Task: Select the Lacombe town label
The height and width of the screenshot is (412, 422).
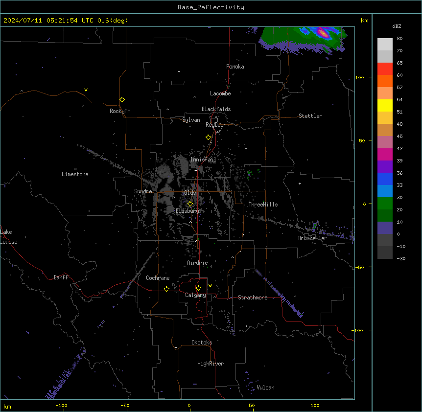Action: tap(220, 93)
